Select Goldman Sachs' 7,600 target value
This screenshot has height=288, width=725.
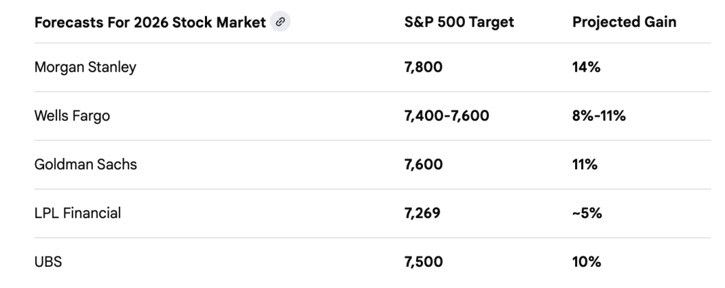(424, 165)
